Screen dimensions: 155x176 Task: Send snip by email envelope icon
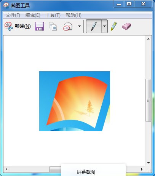point(68,26)
